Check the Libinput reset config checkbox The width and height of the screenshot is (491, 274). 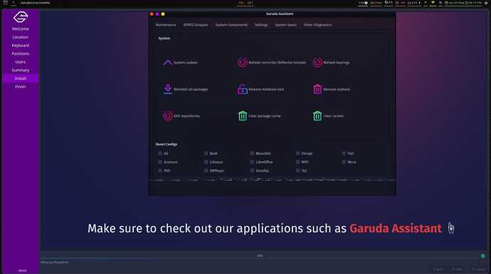(206, 162)
